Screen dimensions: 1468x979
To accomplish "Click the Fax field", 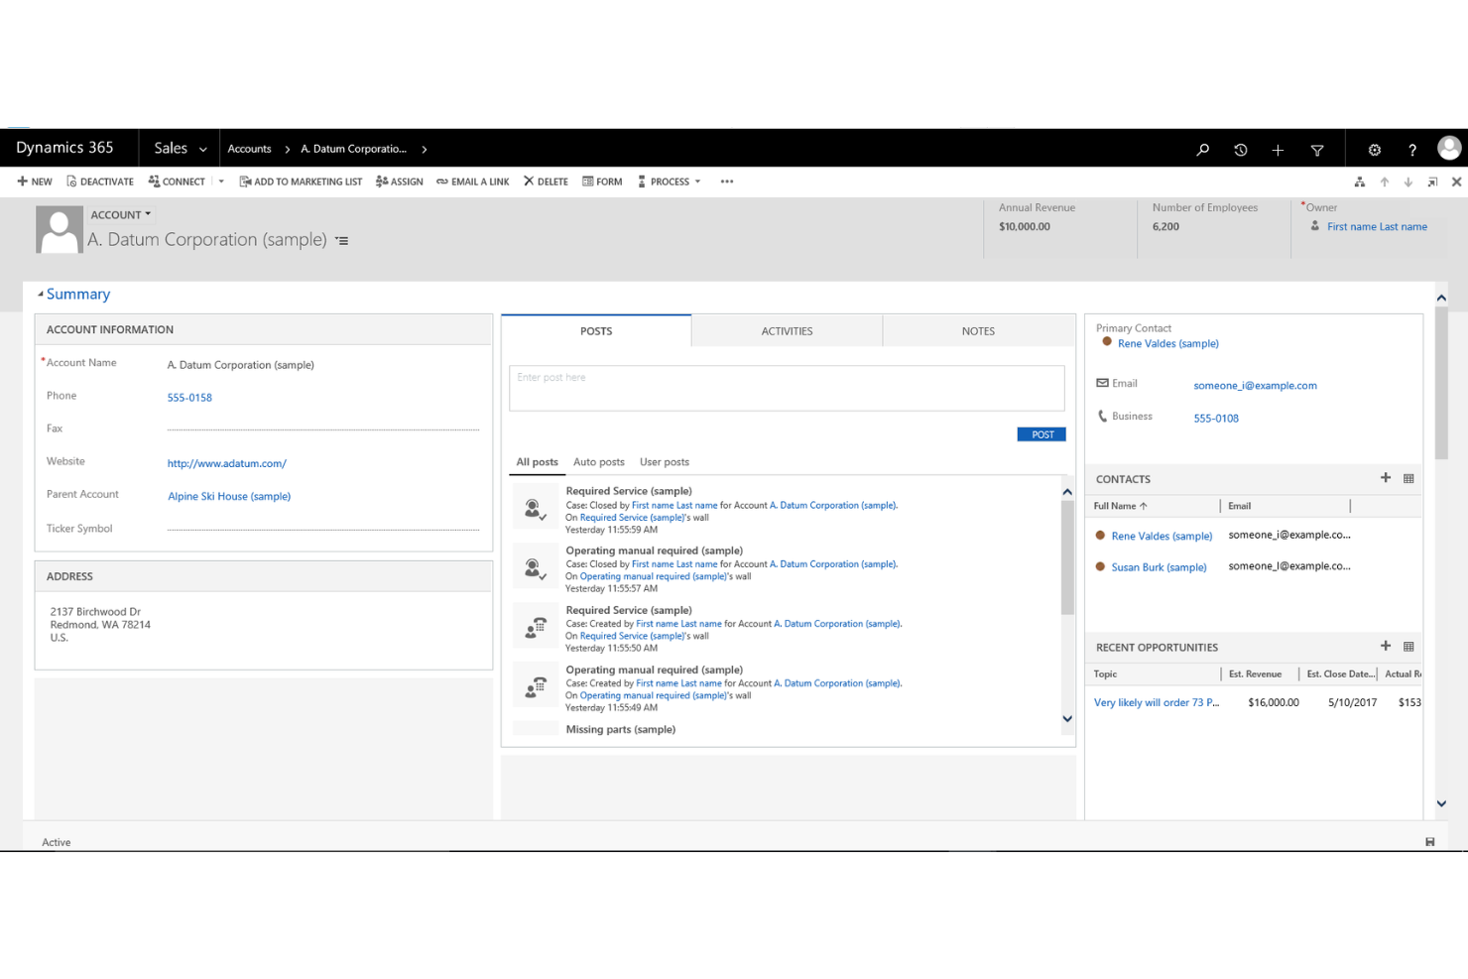I will (x=323, y=428).
